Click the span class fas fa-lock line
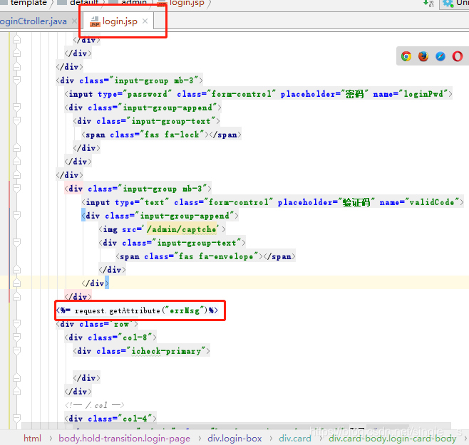The height and width of the screenshot is (445, 469). 161,135
